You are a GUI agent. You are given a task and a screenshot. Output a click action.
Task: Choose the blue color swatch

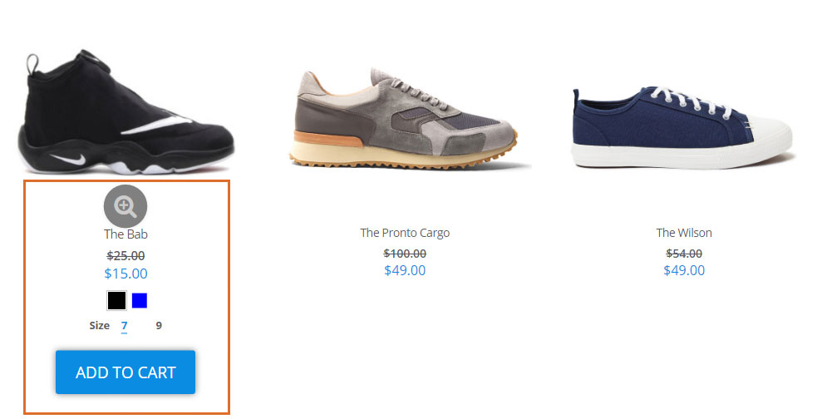pos(140,300)
